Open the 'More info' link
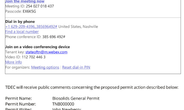The width and height of the screenshot is (184, 110). [x=13, y=62]
